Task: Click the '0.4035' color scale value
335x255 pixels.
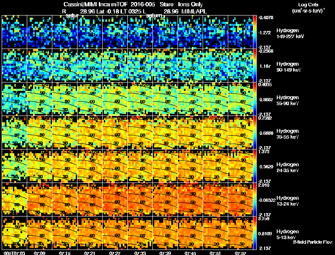Action: coord(265,85)
